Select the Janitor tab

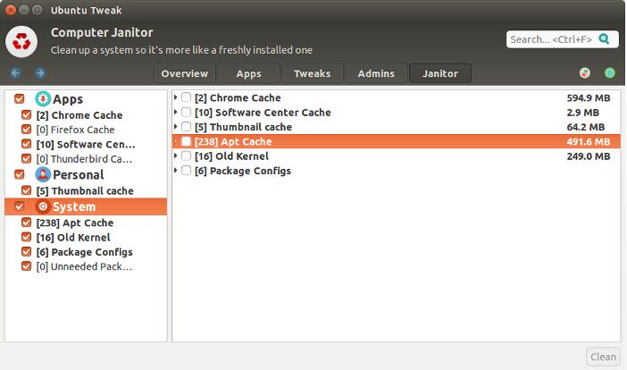440,73
